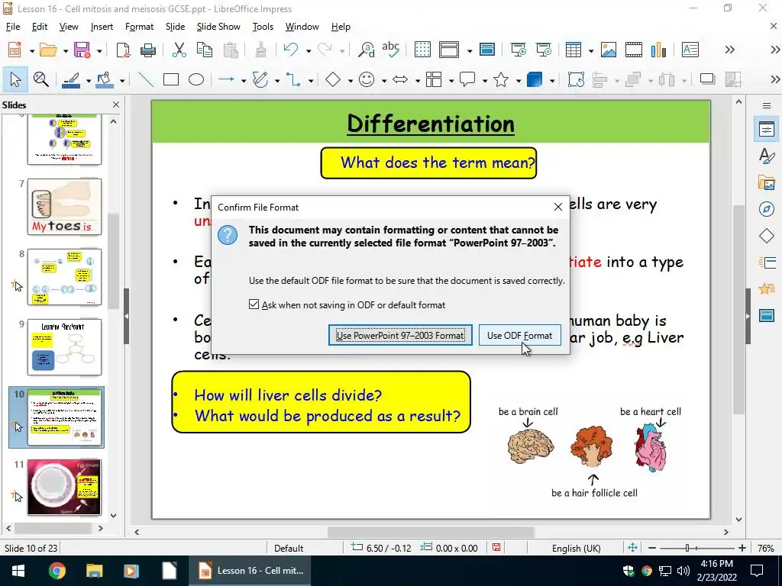Open sidebar Styles icon
The height and width of the screenshot is (586, 782).
pyautogui.click(x=767, y=156)
